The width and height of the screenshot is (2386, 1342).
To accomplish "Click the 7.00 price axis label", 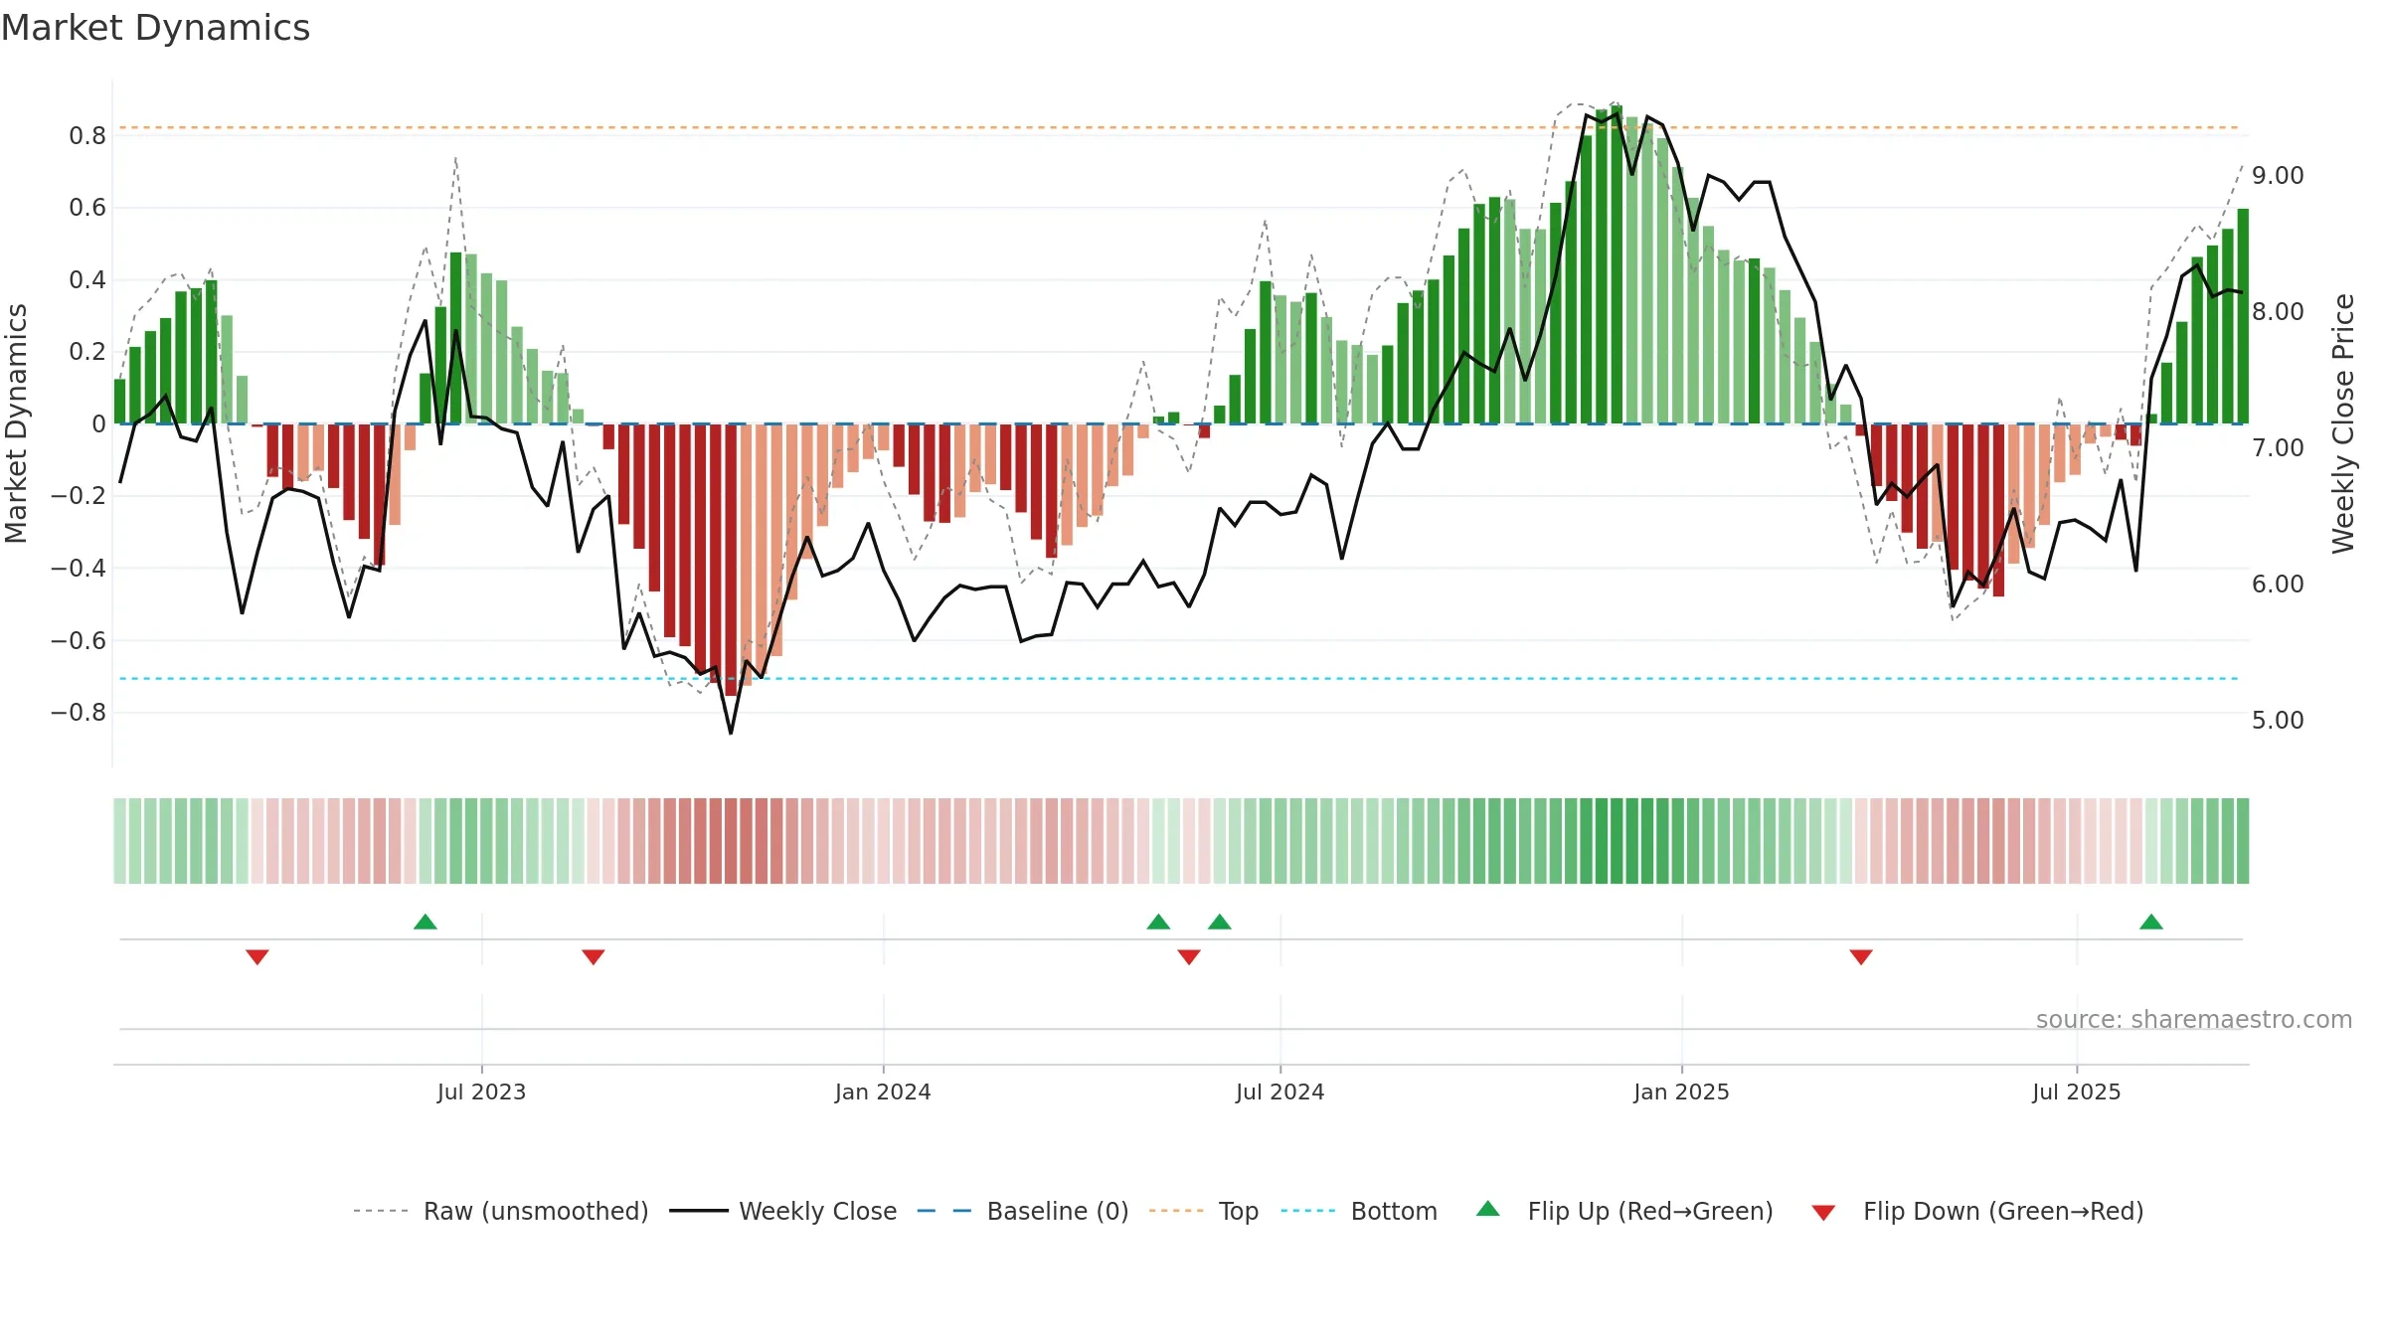I will coord(2278,448).
